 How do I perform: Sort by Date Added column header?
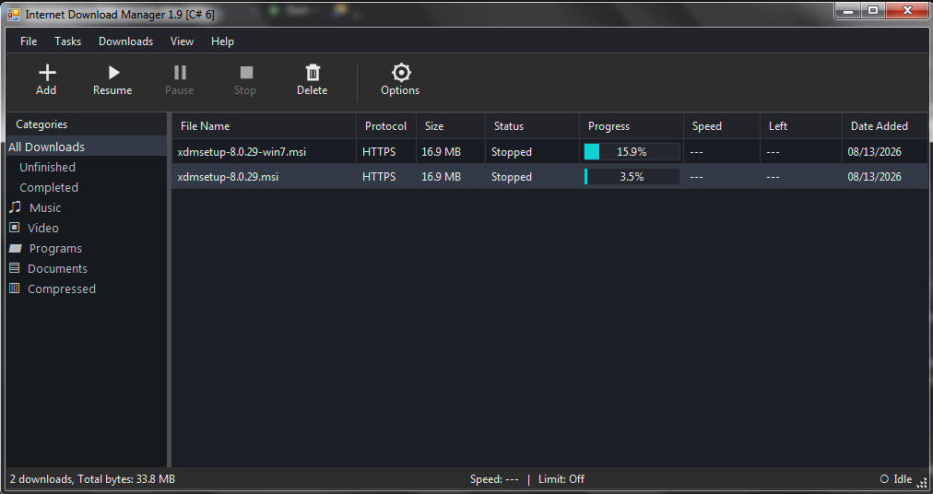[x=884, y=126]
